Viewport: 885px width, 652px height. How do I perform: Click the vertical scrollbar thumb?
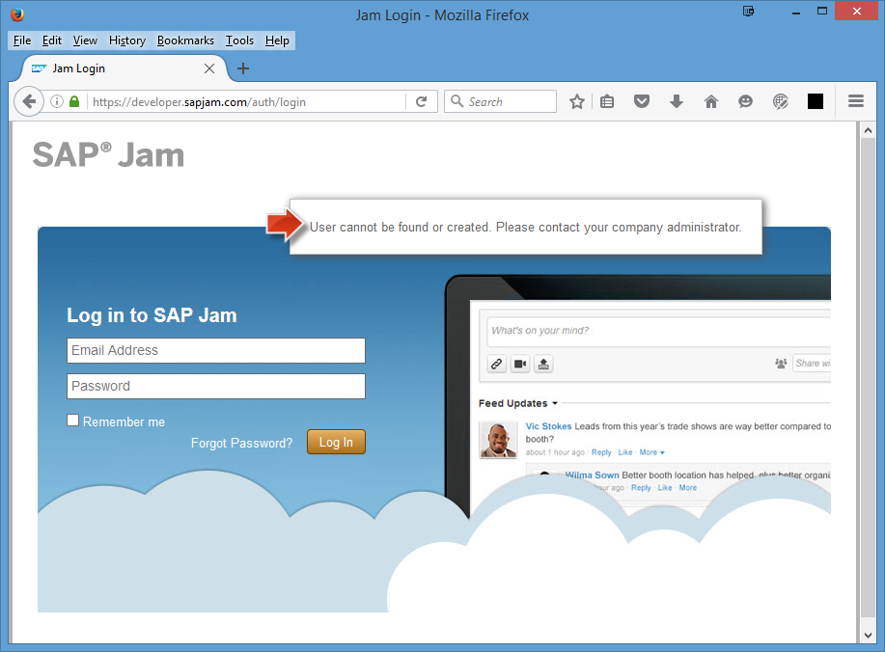(868, 378)
